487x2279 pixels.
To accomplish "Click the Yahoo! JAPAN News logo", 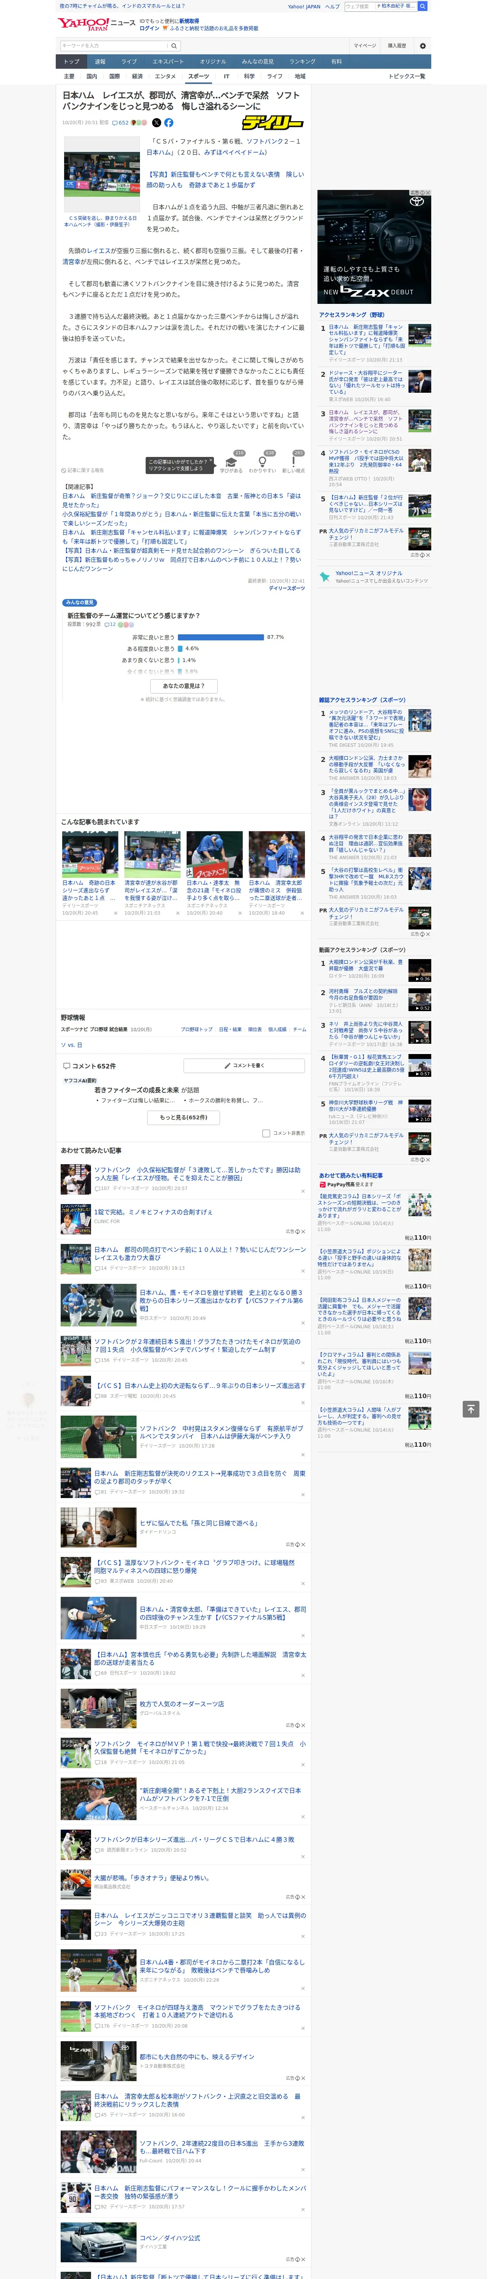I will pos(97,24).
